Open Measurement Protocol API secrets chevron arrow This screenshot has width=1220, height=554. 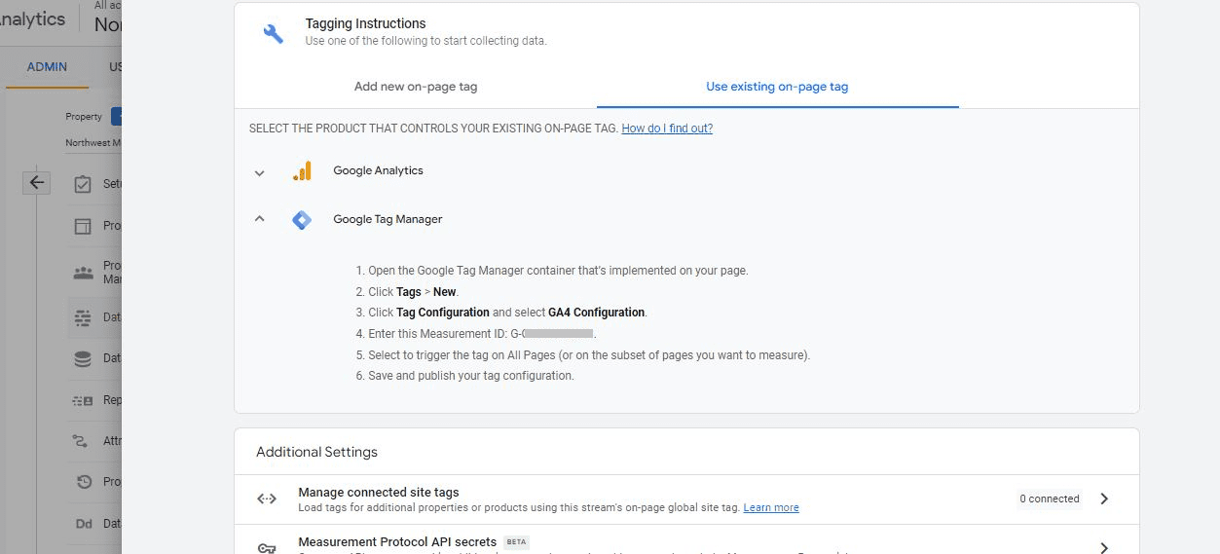point(1104,547)
